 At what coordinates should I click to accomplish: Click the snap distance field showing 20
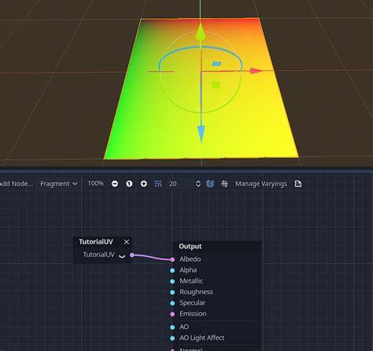(181, 184)
